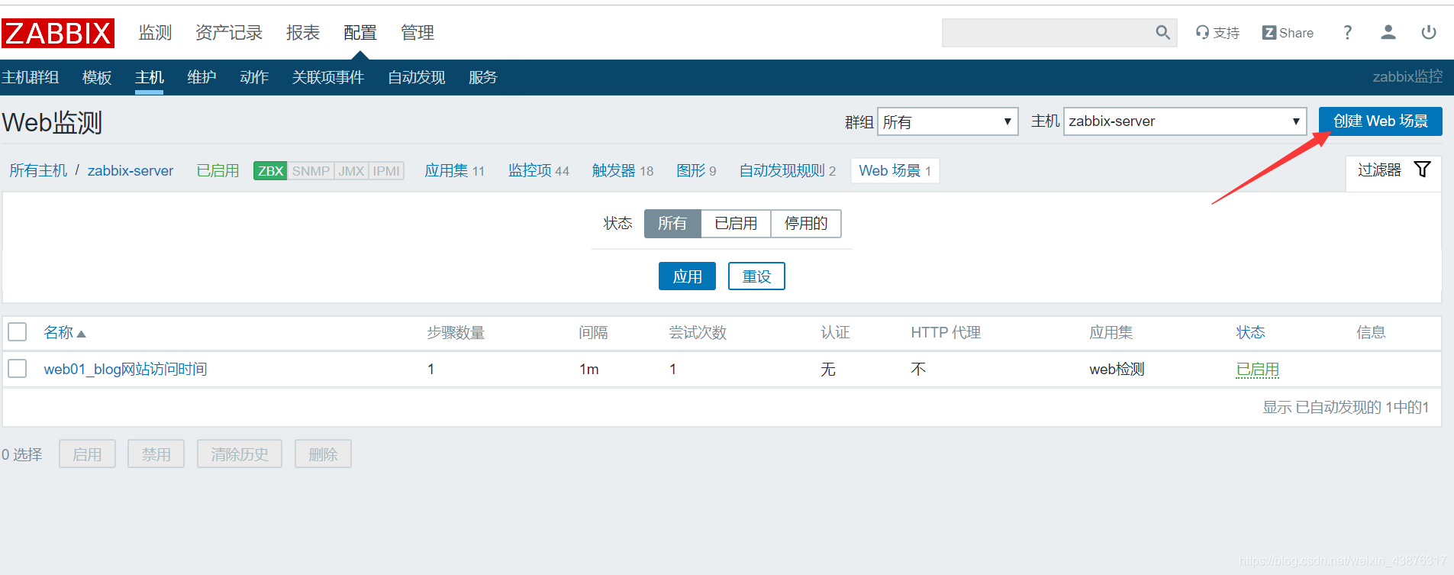Sort by 名称 column header
Viewport: 1454px width, 575px height.
tap(59, 332)
